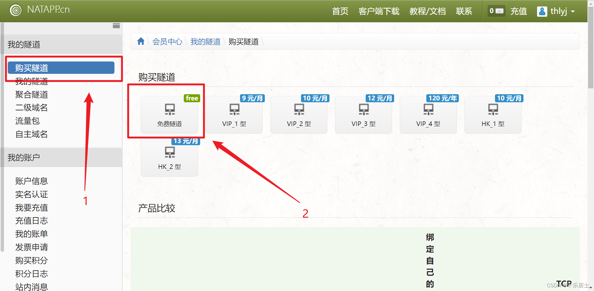
Task: Open 教程/文档 in the top navigation
Action: point(428,11)
